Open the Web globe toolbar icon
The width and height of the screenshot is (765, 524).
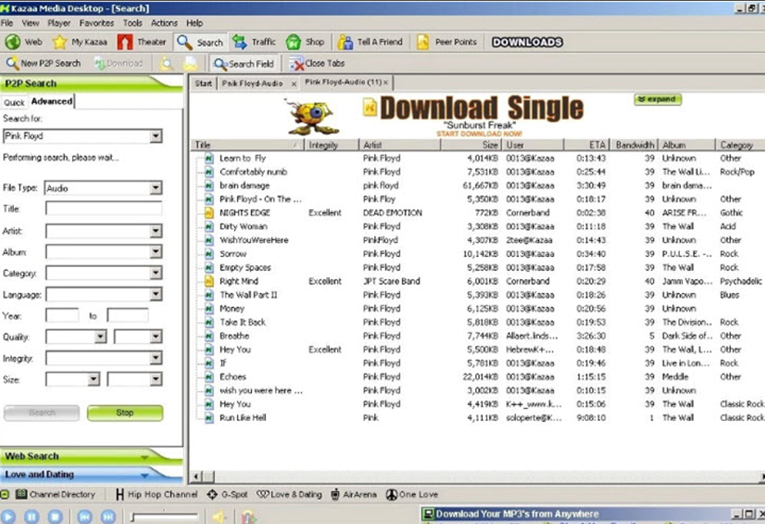pyautogui.click(x=12, y=42)
